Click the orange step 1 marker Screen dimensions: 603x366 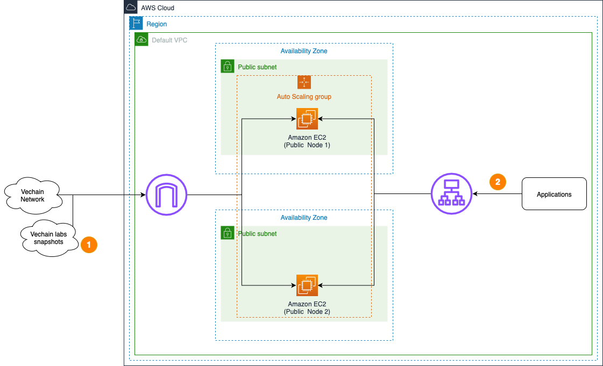pos(89,245)
